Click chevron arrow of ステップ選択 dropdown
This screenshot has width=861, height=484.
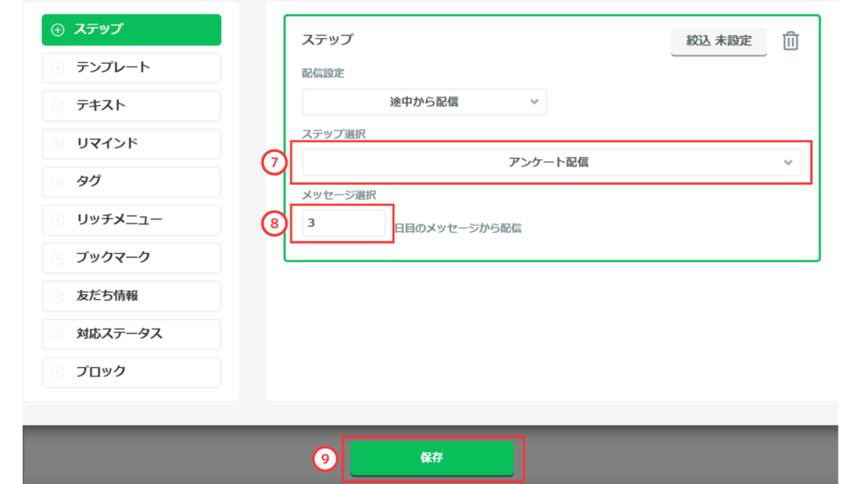click(788, 162)
